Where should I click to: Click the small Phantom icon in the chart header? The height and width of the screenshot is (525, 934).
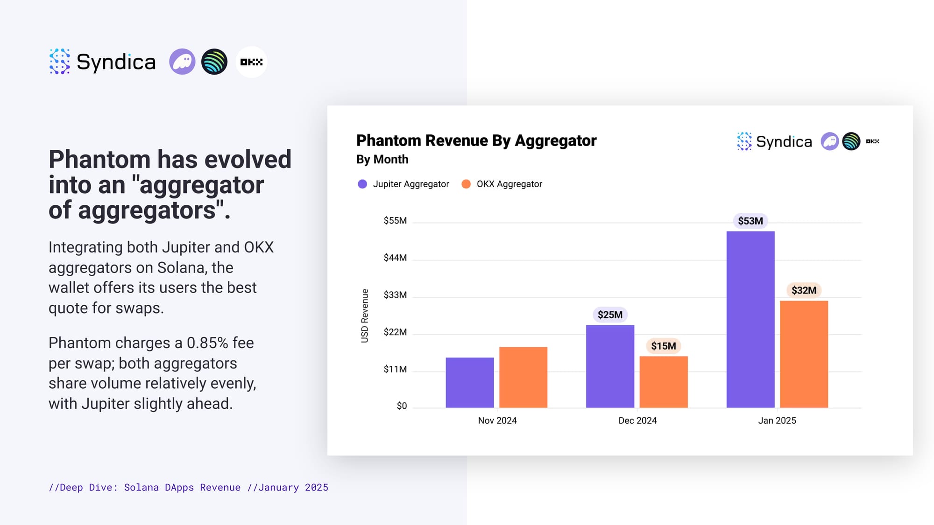(829, 141)
